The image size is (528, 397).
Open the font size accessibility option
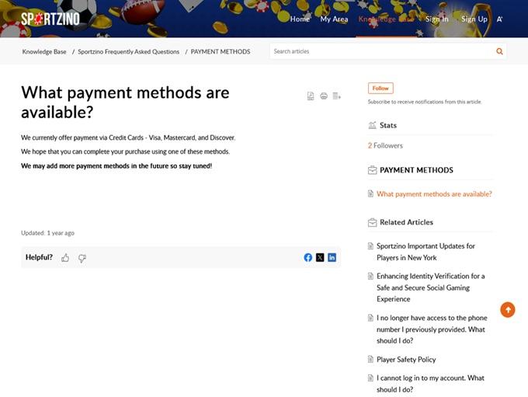[500, 19]
